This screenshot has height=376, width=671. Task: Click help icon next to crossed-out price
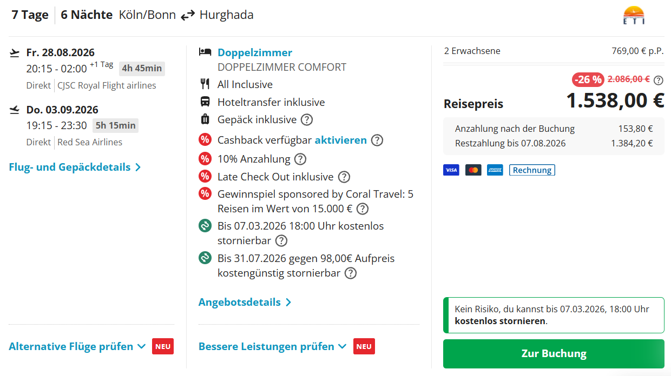click(659, 80)
